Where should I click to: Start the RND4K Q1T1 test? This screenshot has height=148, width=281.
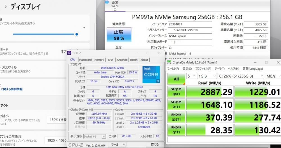(x=176, y=130)
